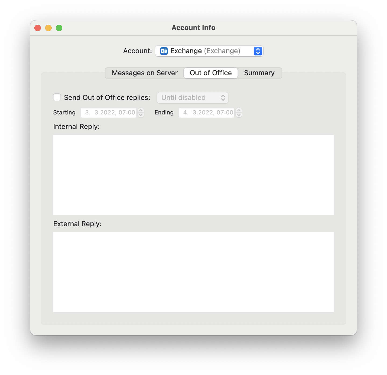Open the Account popup via blue arrows
Screen dimensions: 387x375
pos(258,51)
